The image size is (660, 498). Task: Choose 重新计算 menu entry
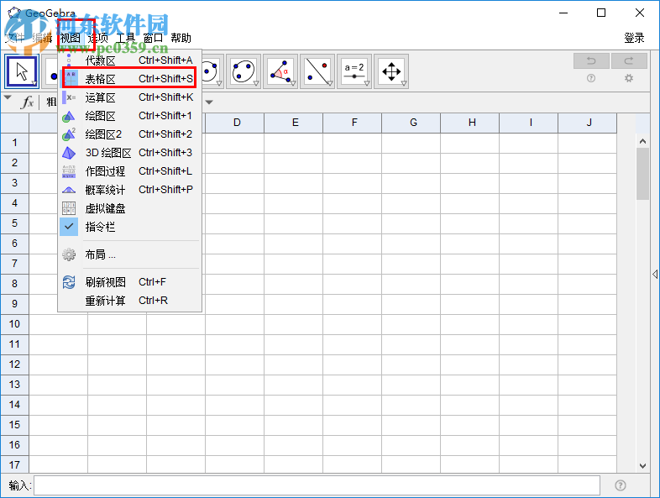(x=129, y=301)
